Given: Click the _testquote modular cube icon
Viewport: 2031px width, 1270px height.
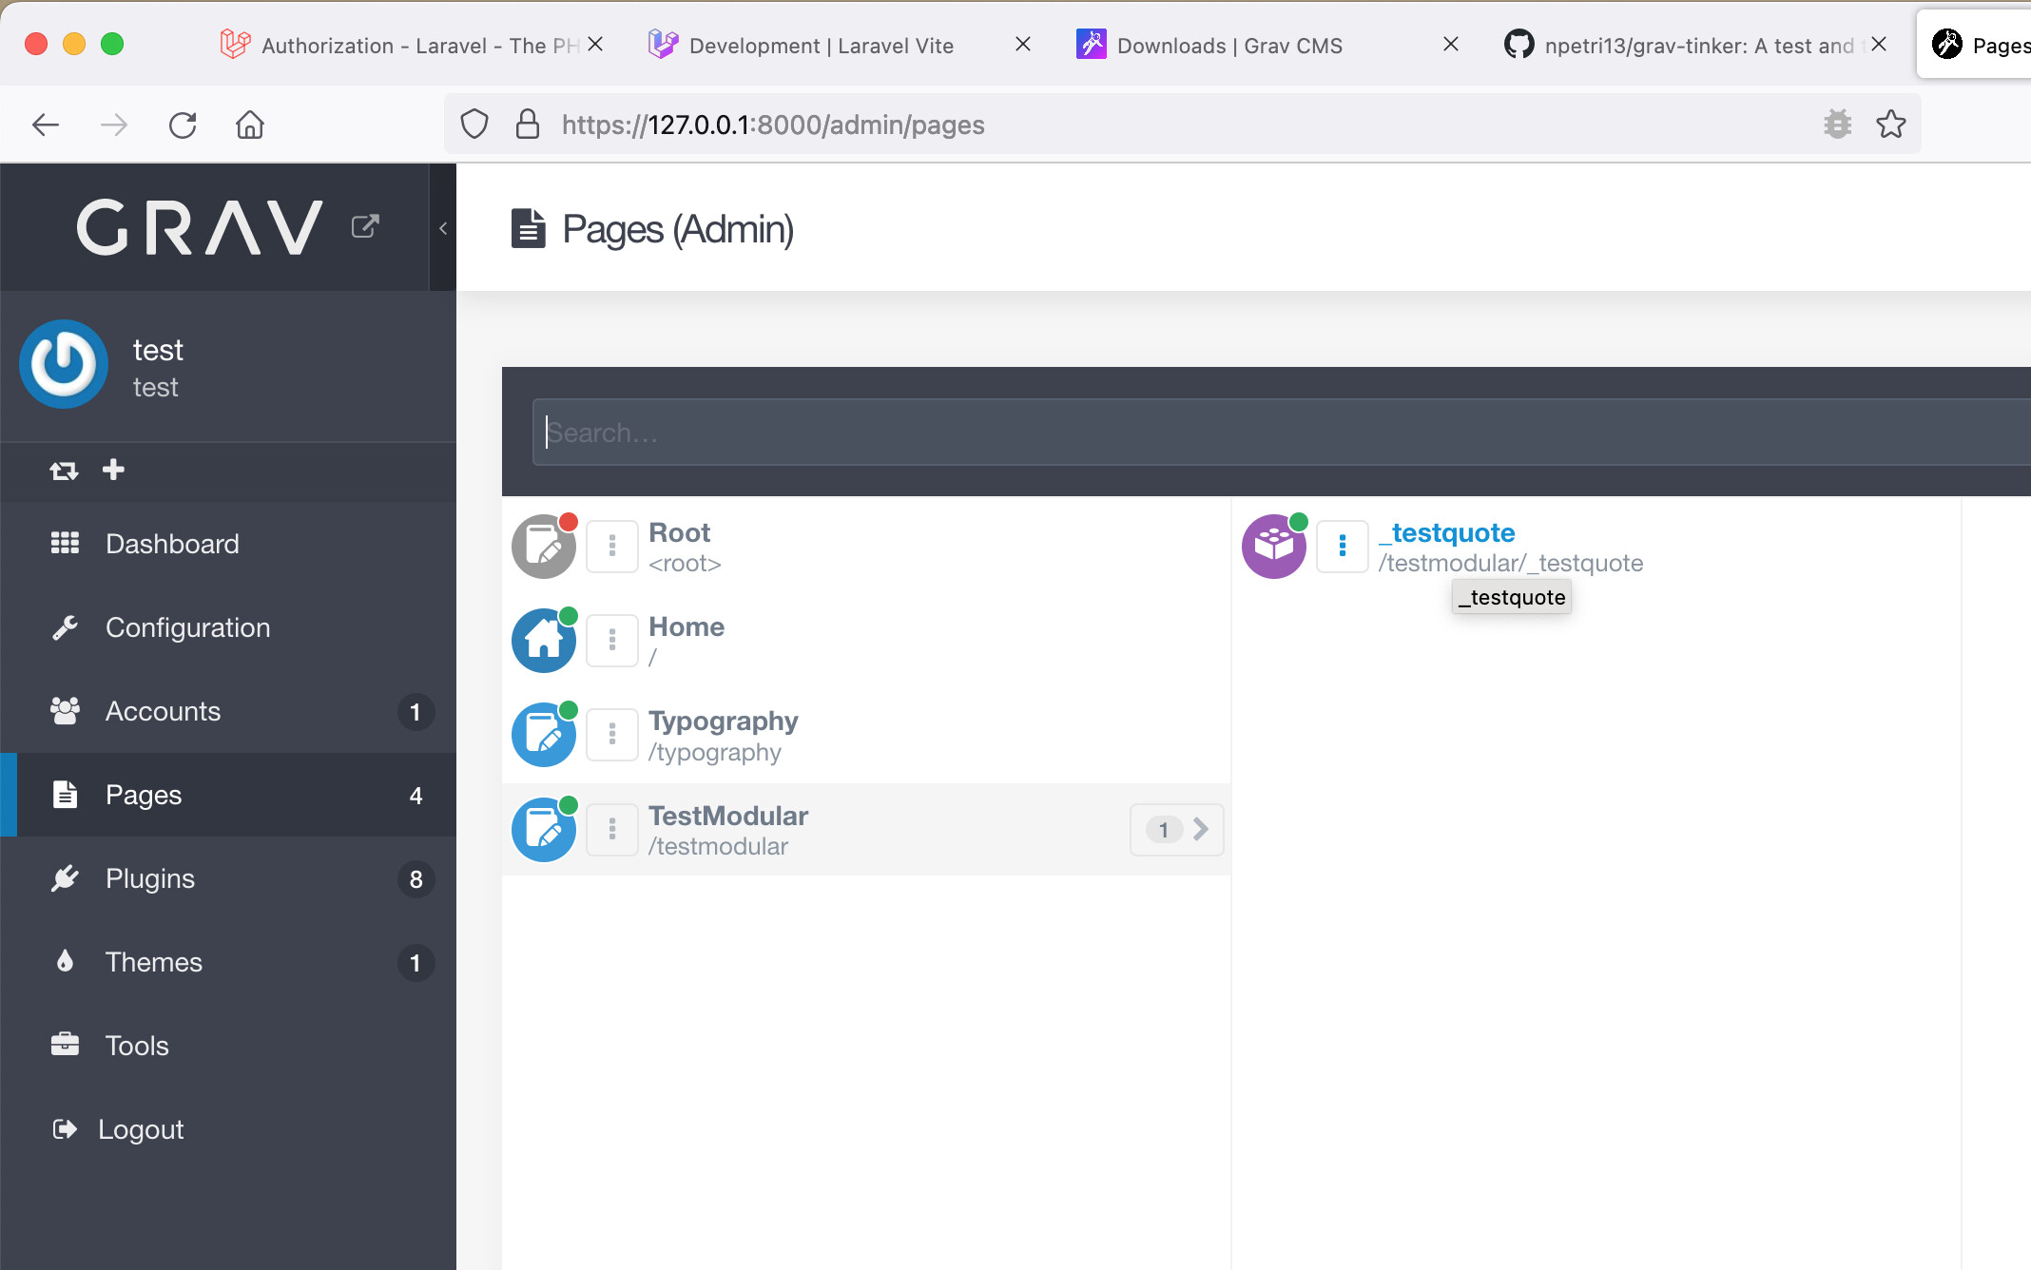Looking at the screenshot, I should point(1274,547).
